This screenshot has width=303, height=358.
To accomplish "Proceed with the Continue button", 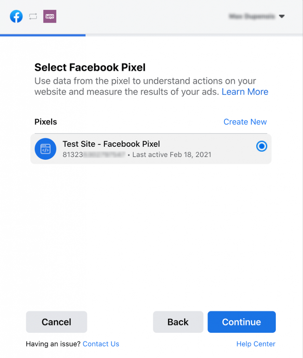I will pyautogui.click(x=241, y=322).
